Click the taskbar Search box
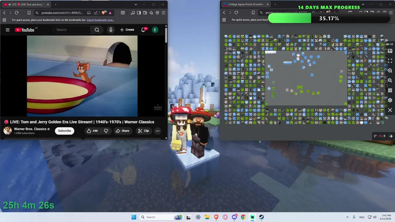The image size is (395, 222). coord(161,217)
